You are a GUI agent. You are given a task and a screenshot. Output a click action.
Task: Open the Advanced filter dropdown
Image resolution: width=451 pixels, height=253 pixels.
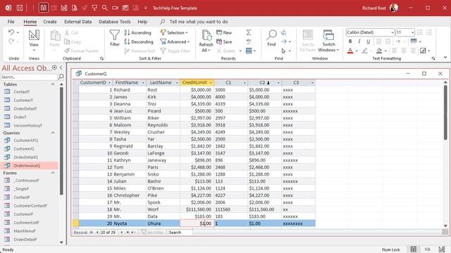coord(175,42)
